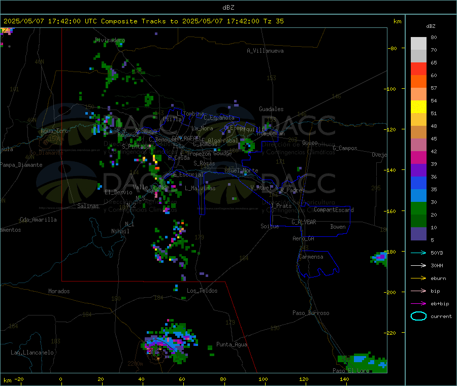Click the S_Rosas map label

coord(204,164)
